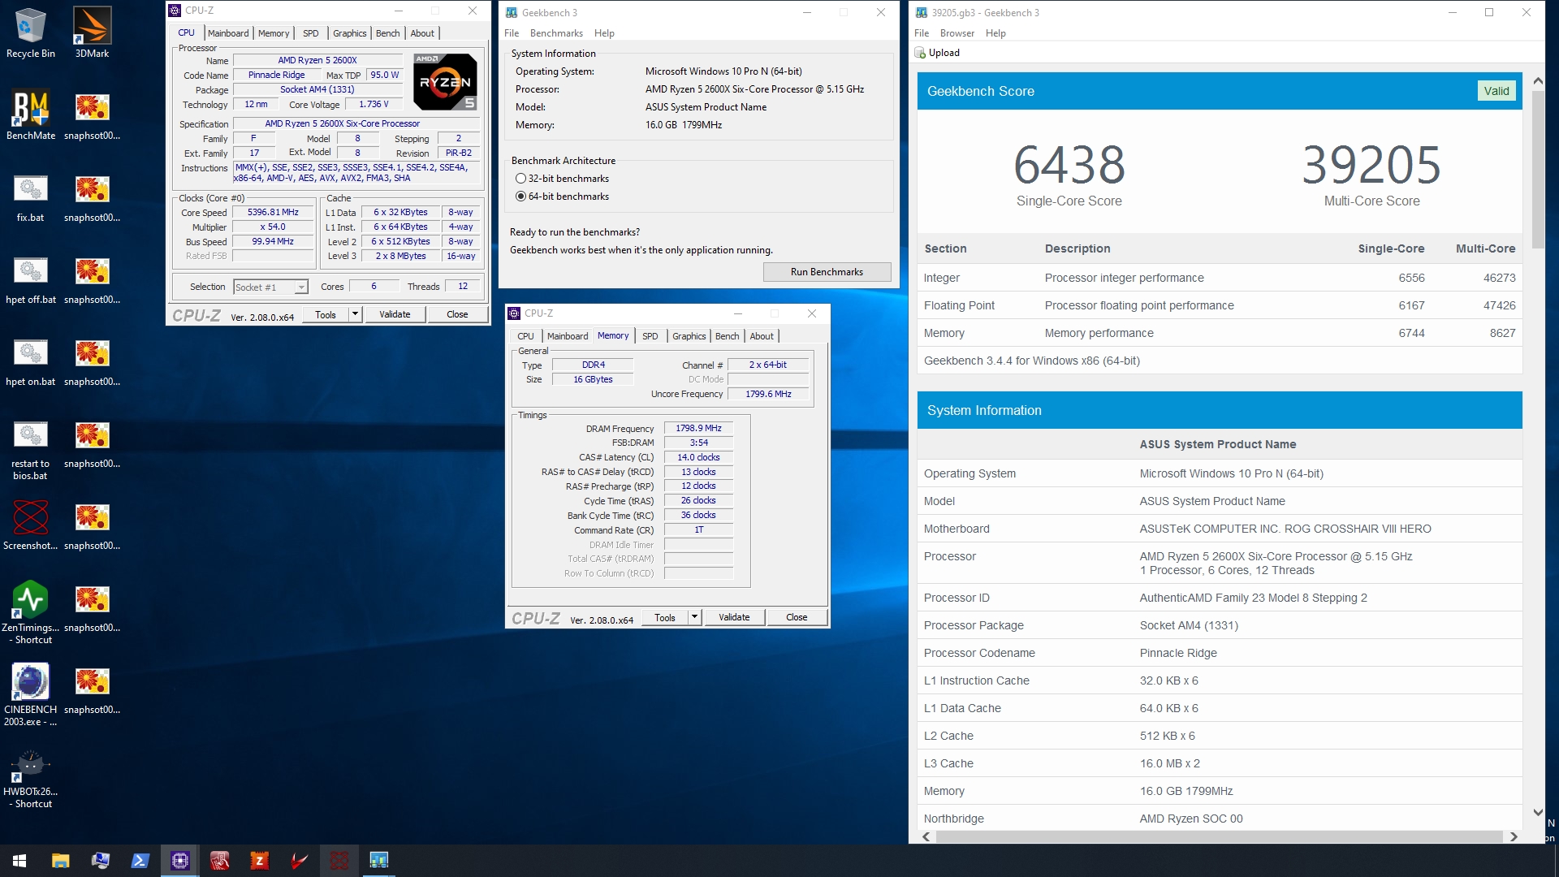
Task: Switch to Mainboard tab in top CPU-Z
Action: (x=228, y=33)
